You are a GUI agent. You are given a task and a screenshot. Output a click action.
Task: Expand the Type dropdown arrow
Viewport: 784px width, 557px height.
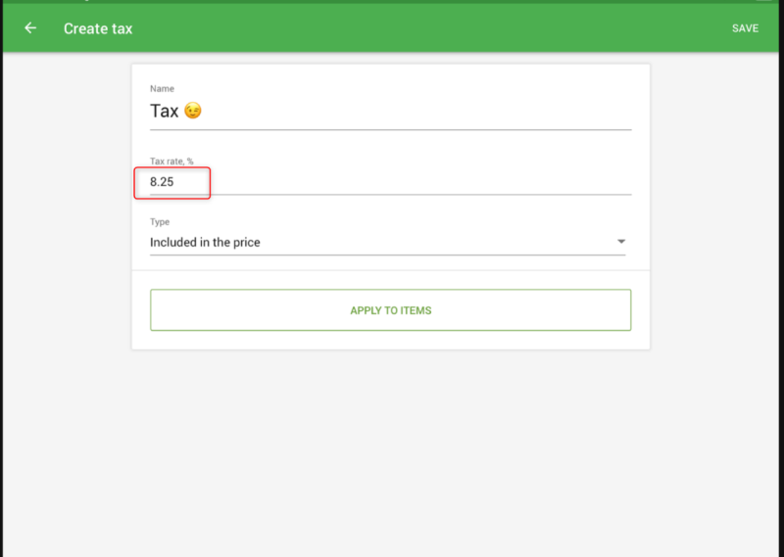click(620, 242)
